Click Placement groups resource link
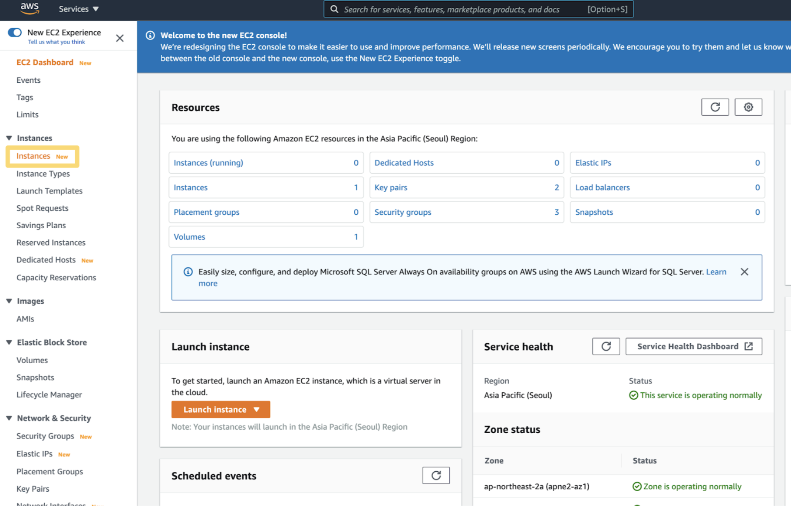Viewport: 791px width, 506px height. pos(207,212)
